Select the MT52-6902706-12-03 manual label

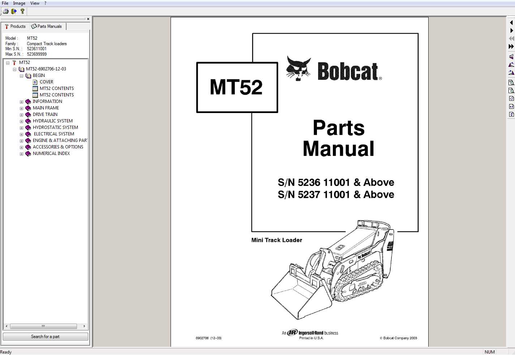tap(46, 69)
